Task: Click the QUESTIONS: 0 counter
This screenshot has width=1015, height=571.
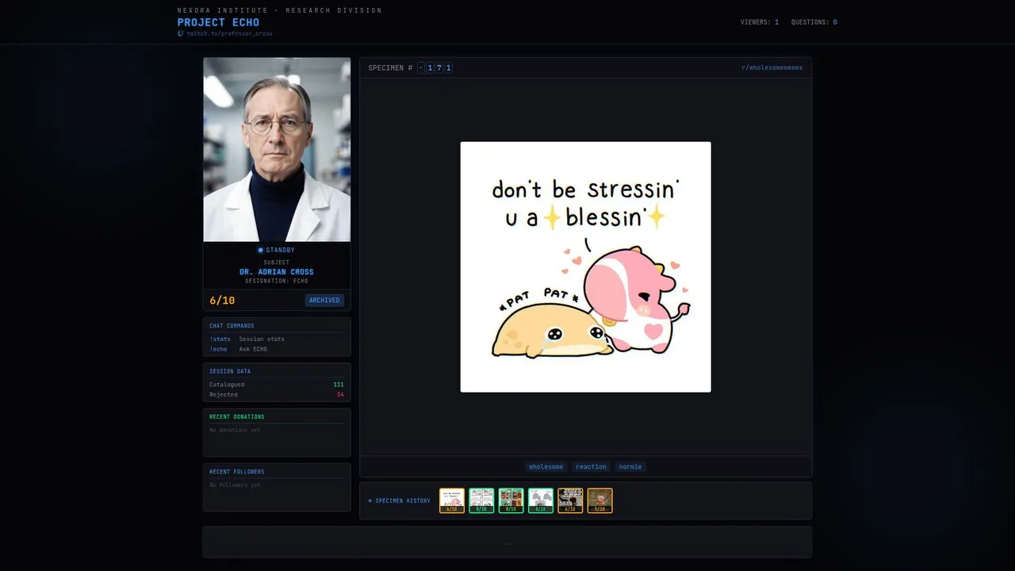Action: (814, 22)
